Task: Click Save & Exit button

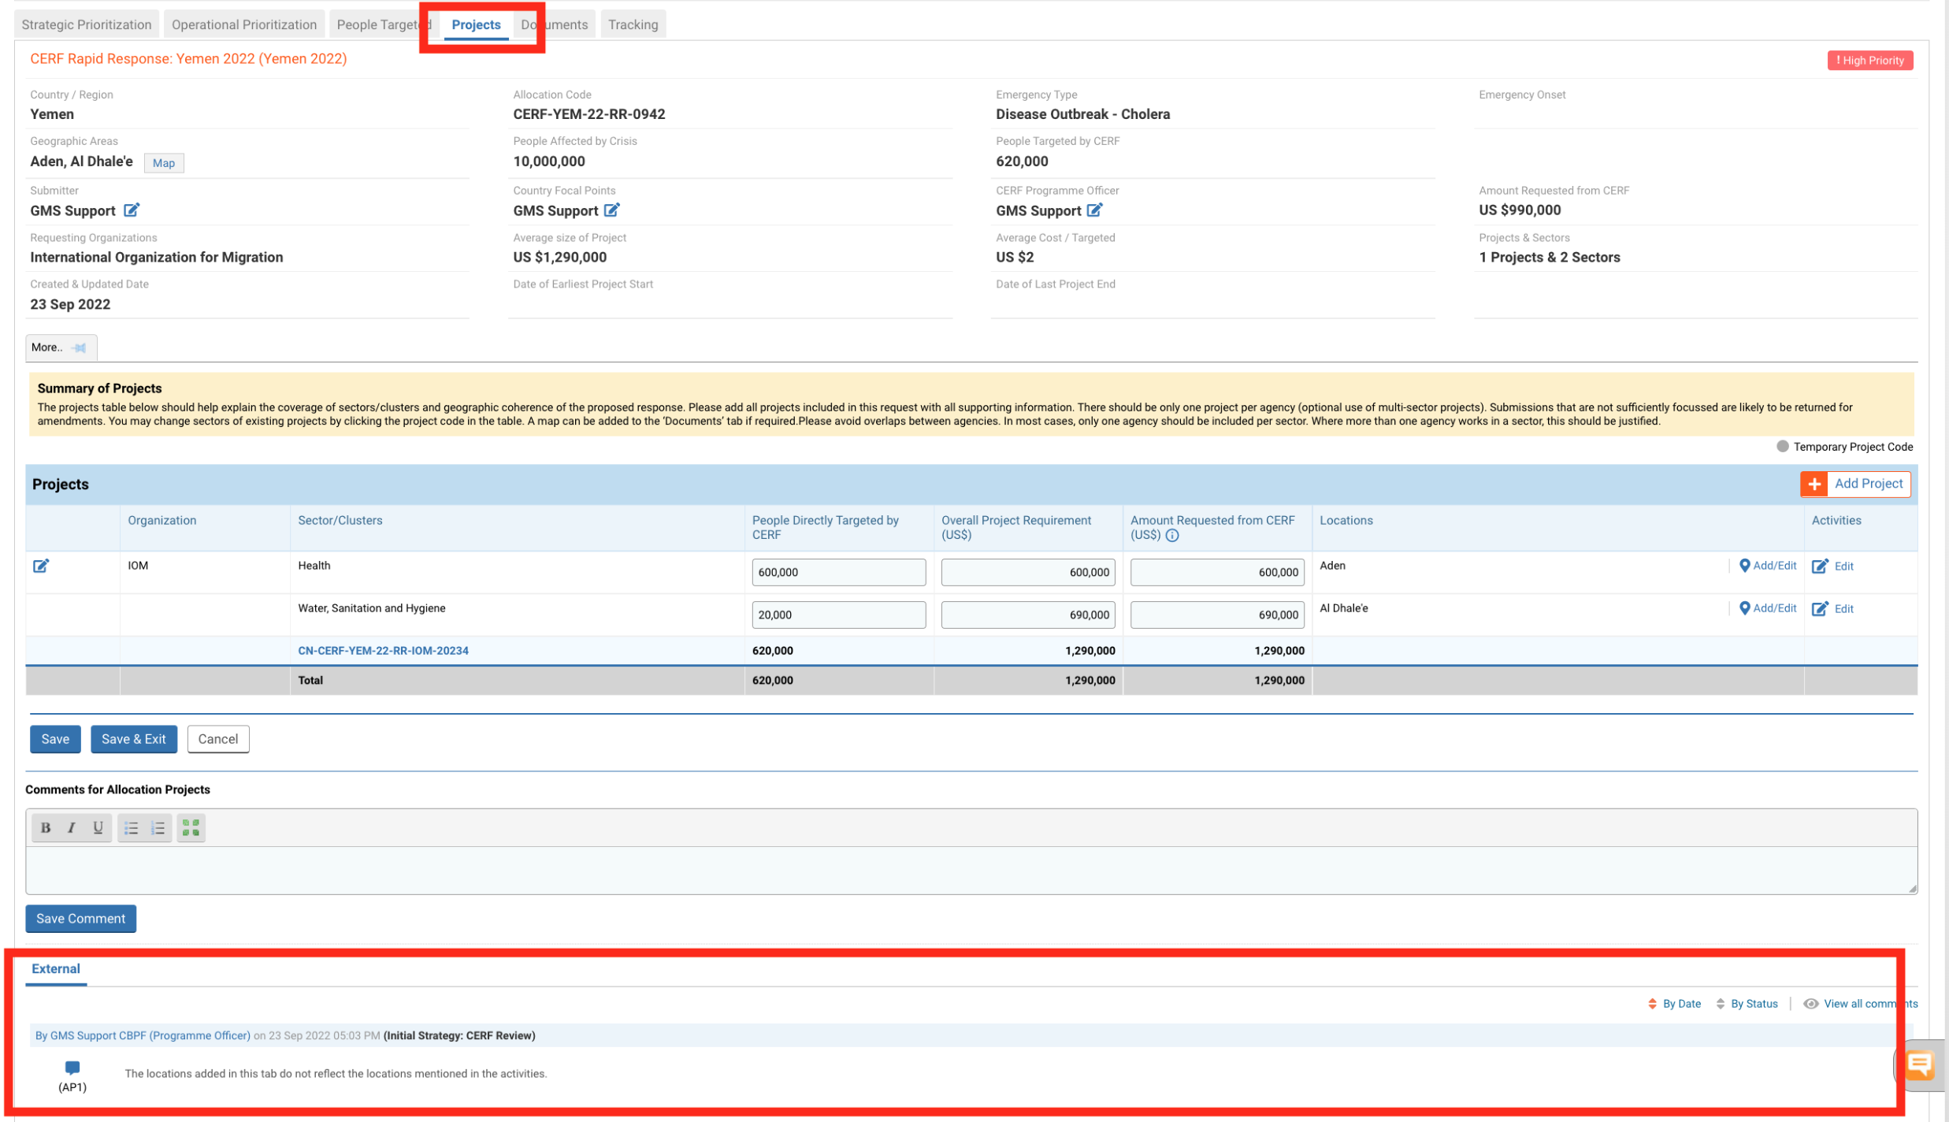Action: pyautogui.click(x=134, y=739)
